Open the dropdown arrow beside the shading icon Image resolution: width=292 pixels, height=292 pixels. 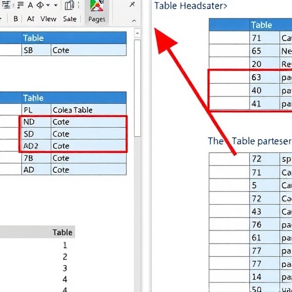[x=48, y=5]
